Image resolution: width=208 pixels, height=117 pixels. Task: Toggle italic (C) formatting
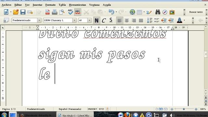pyautogui.click(x=104, y=20)
